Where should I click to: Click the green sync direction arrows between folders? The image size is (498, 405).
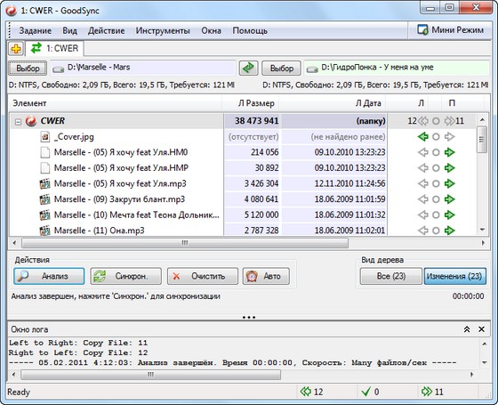(248, 68)
